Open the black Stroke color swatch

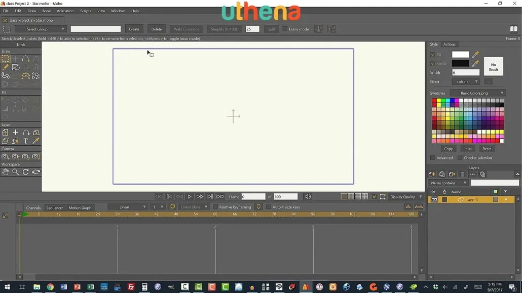click(460, 63)
